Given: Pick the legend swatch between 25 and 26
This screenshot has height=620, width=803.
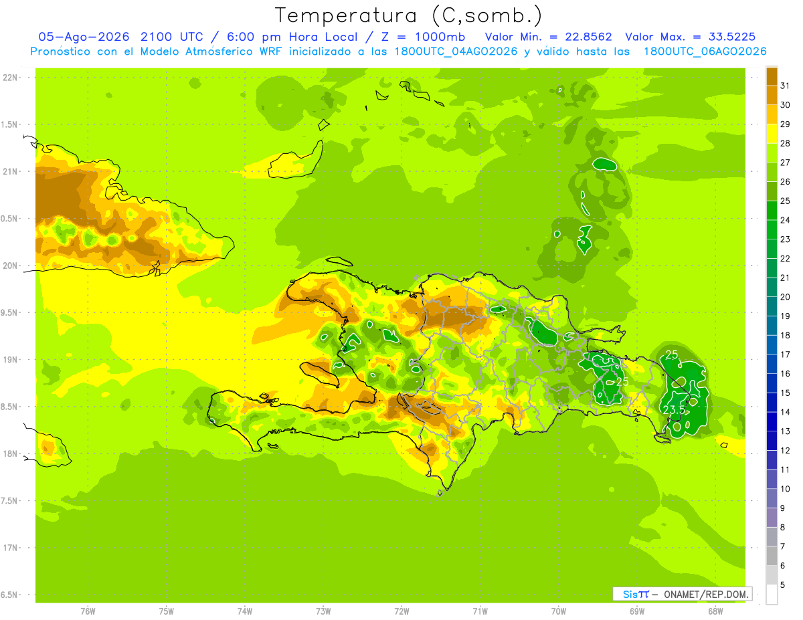Looking at the screenshot, I should 772,192.
